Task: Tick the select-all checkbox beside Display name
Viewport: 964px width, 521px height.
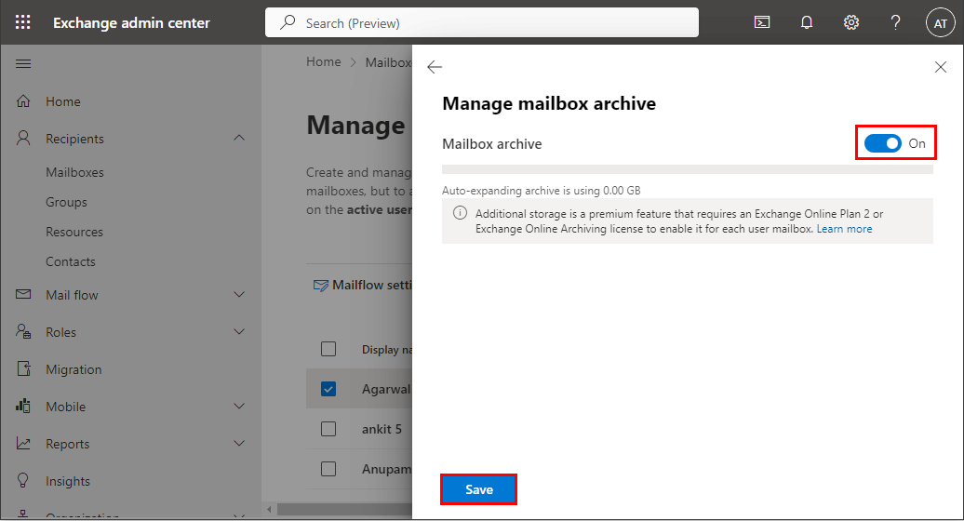Action: 328,349
